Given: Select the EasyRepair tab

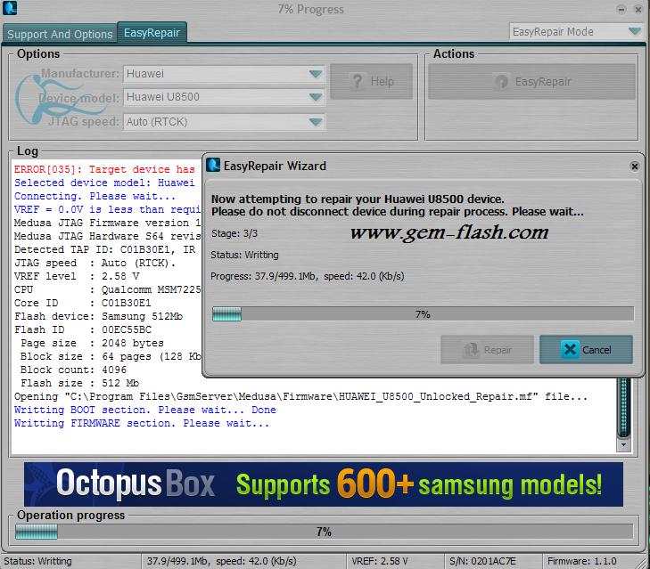Looking at the screenshot, I should [x=152, y=32].
